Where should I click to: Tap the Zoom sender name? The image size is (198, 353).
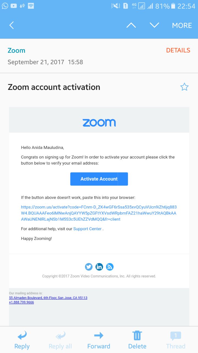(x=16, y=50)
